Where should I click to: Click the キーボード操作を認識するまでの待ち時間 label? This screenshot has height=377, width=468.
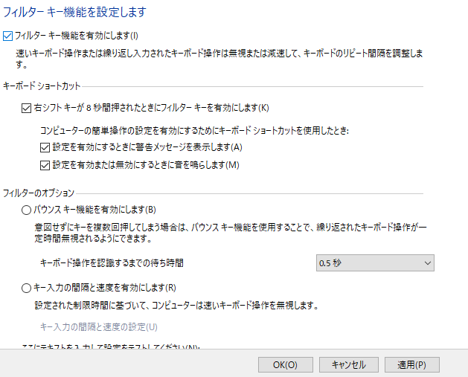pyautogui.click(x=111, y=262)
